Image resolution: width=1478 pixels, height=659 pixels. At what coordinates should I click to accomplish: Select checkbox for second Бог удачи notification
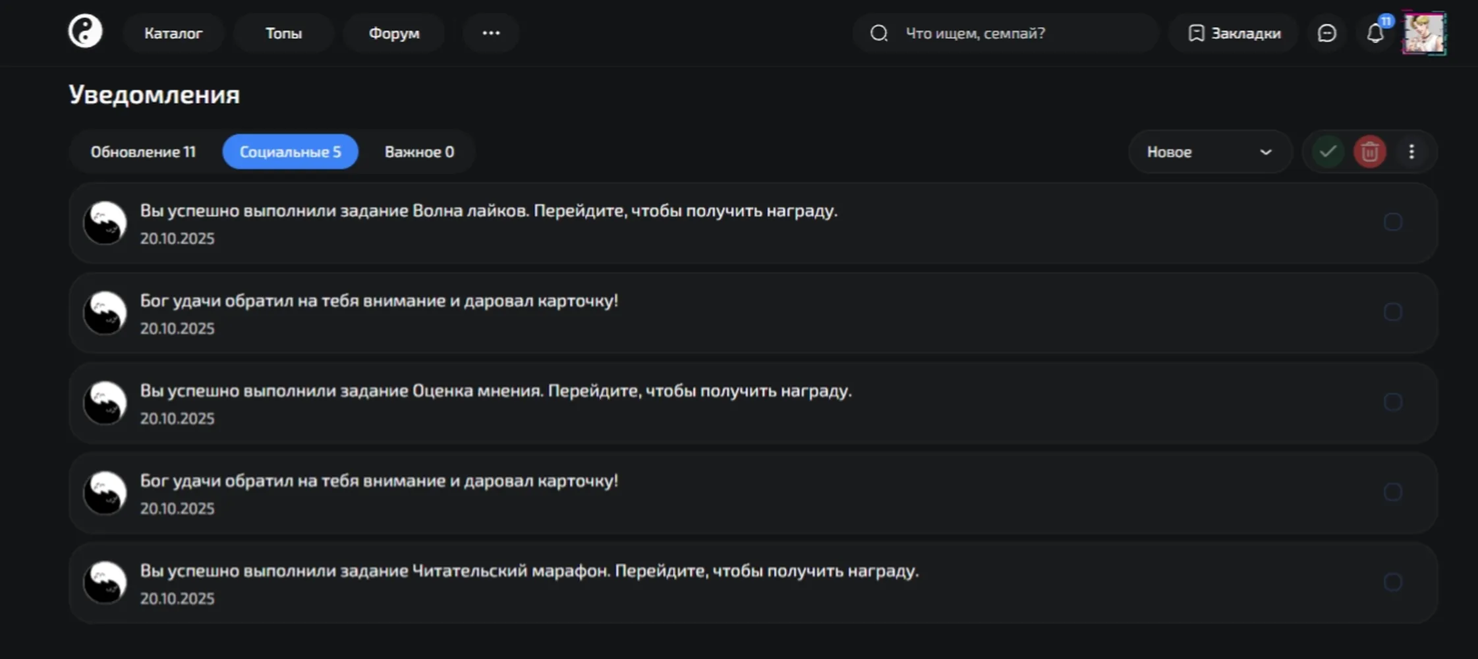click(x=1392, y=492)
